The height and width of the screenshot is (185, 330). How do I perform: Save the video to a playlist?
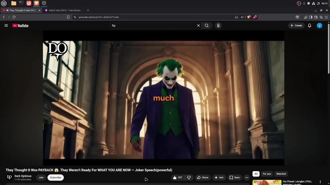pyautogui.click(x=235, y=178)
